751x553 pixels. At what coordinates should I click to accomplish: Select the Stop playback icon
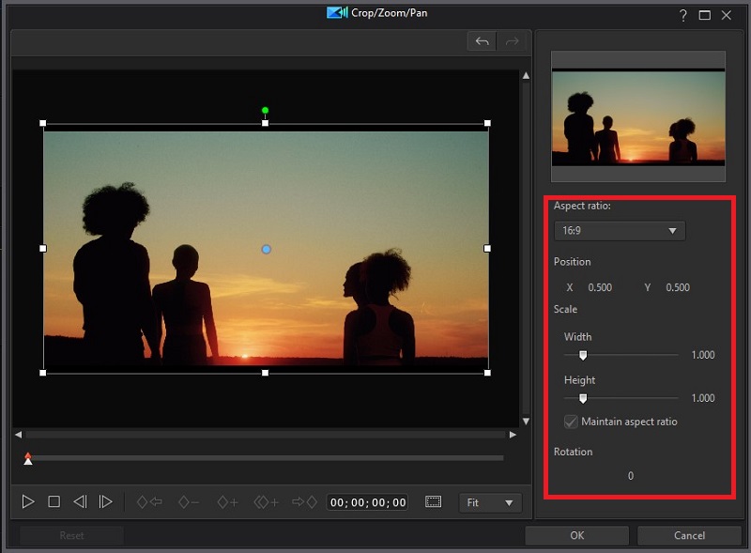(54, 502)
